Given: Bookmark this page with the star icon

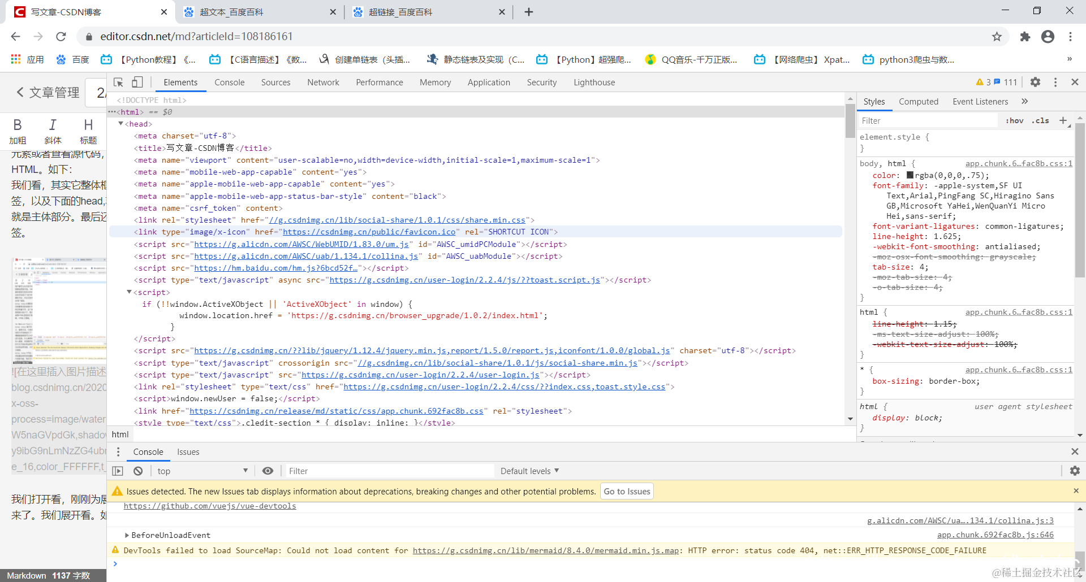Looking at the screenshot, I should pos(997,37).
